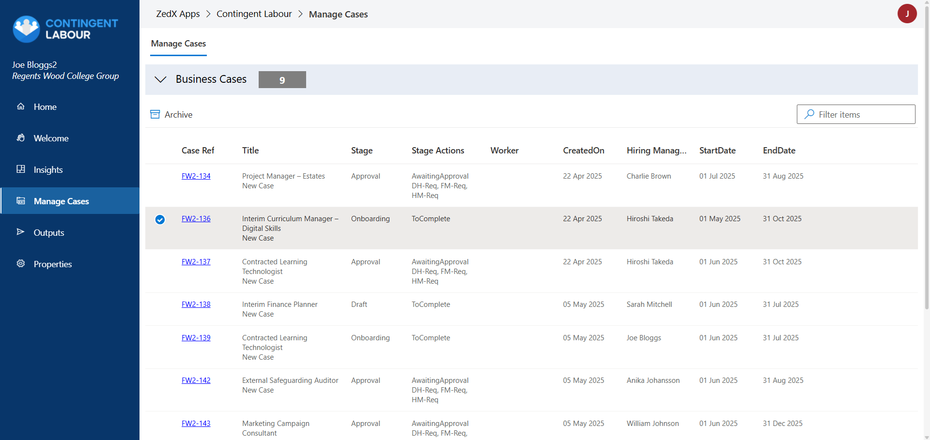Screen dimensions: 930x440
Task: Click ZedX Apps in the breadcrumb
Action: click(178, 14)
